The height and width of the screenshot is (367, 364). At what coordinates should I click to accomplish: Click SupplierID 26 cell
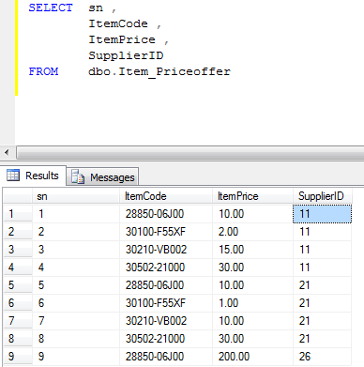click(323, 357)
